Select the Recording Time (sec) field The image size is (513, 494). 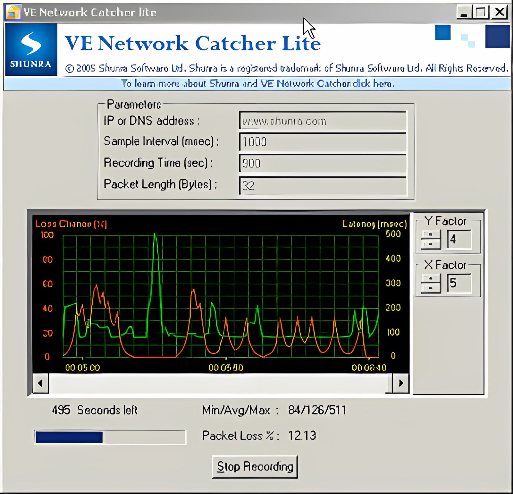[323, 163]
